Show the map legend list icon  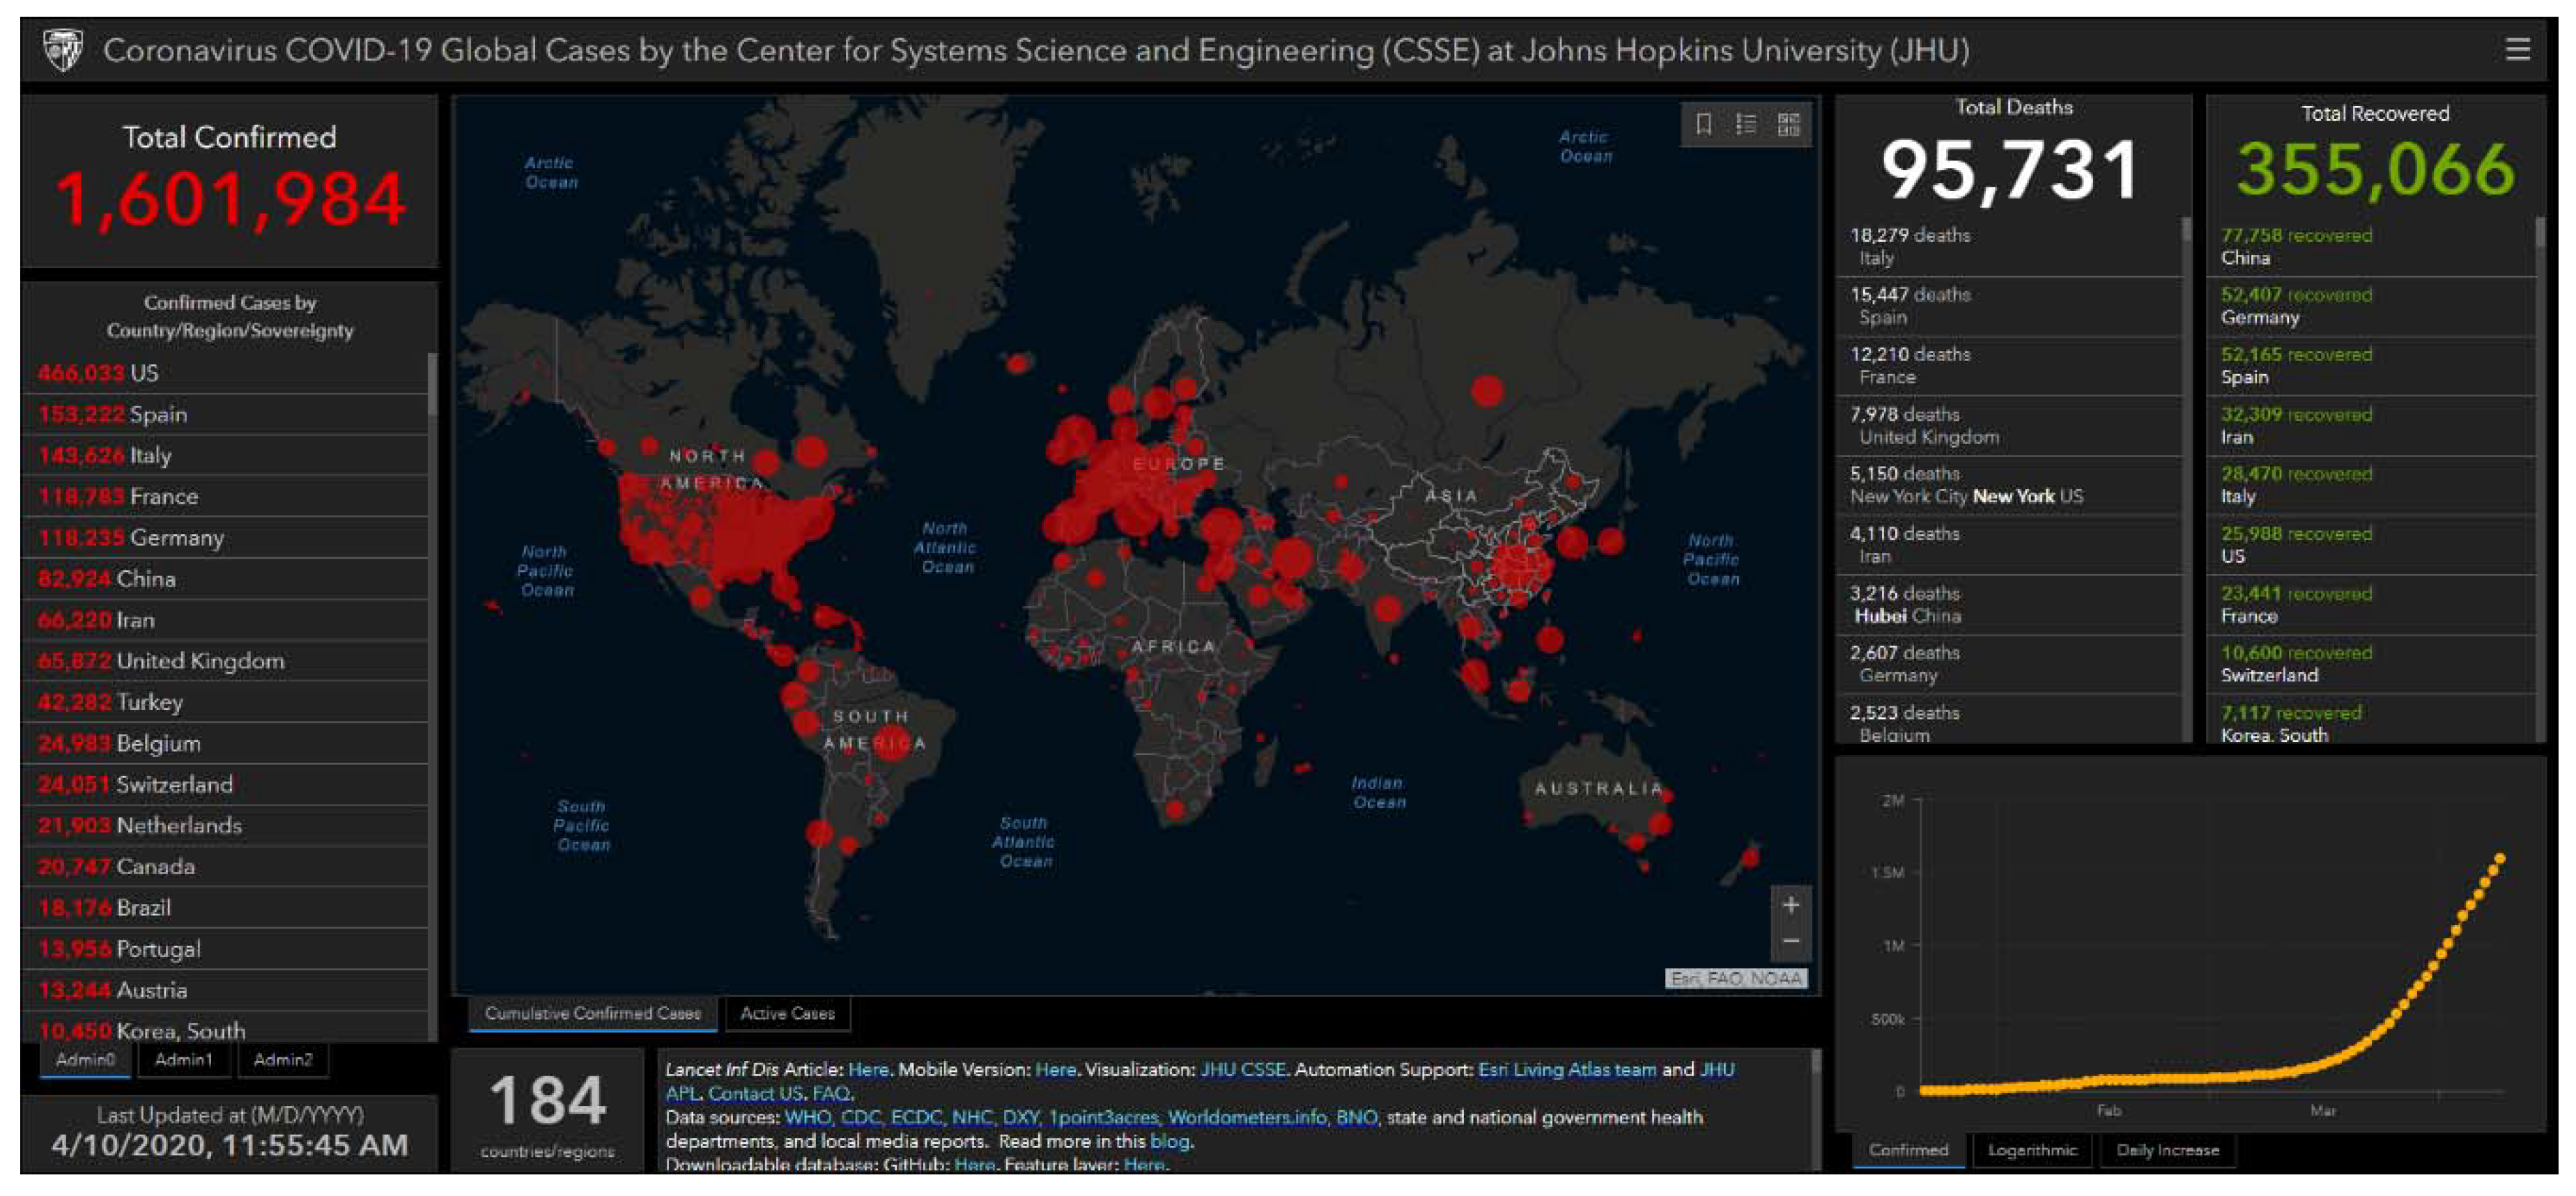click(x=1746, y=124)
